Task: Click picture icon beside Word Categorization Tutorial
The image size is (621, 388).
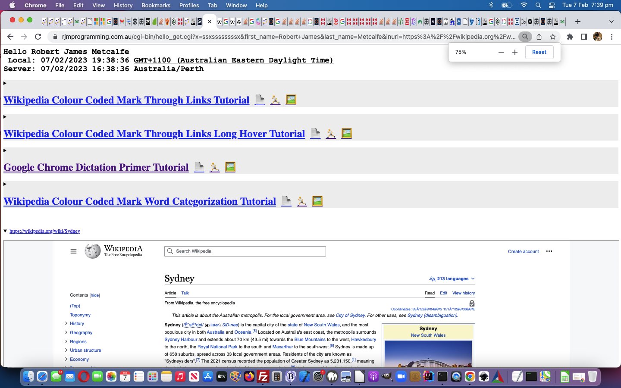Action: [x=317, y=201]
